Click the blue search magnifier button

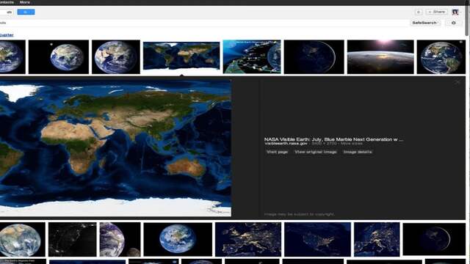click(x=26, y=12)
